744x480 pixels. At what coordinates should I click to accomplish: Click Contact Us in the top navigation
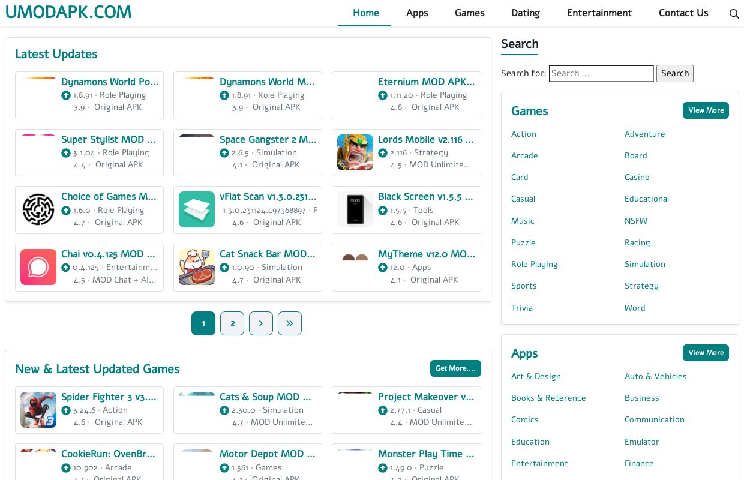pyautogui.click(x=683, y=13)
